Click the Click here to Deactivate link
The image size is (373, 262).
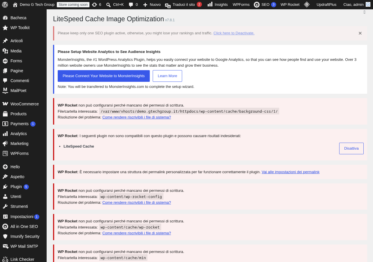pos(234,33)
